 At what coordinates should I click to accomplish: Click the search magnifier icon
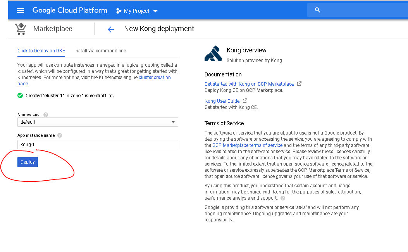318,10
